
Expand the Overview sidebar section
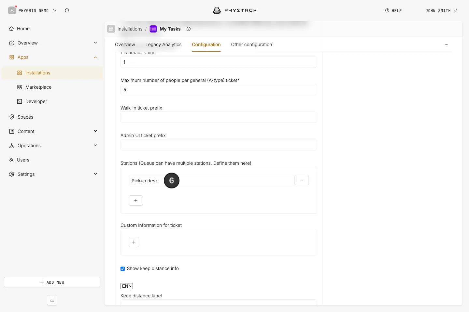95,43
